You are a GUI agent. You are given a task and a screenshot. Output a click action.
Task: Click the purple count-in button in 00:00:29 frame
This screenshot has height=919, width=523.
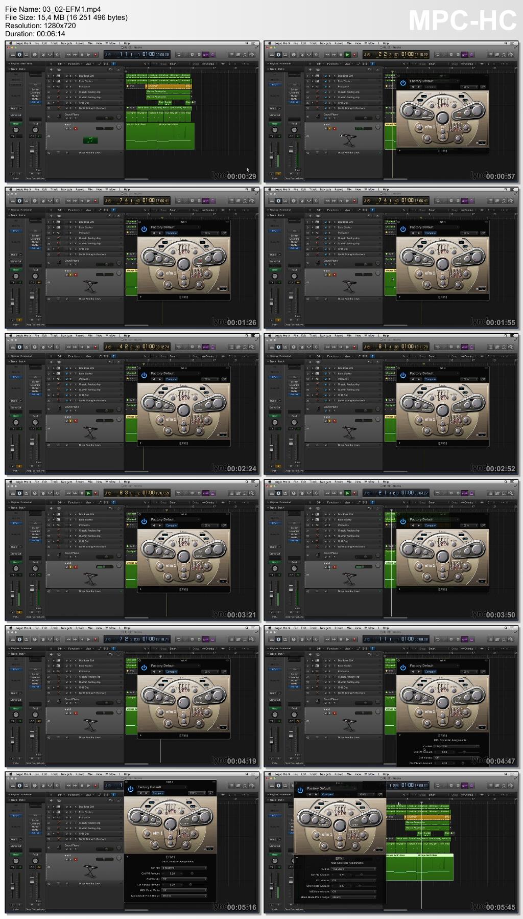click(206, 55)
